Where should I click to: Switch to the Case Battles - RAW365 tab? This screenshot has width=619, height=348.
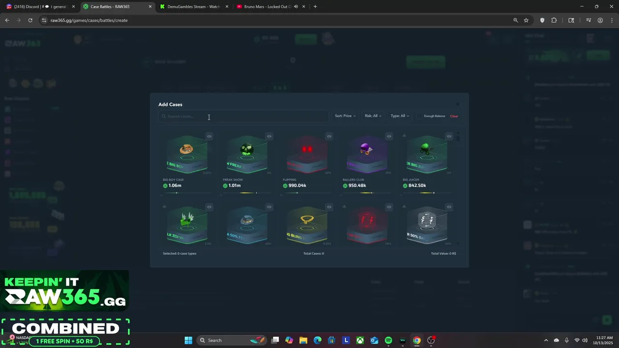coord(118,7)
